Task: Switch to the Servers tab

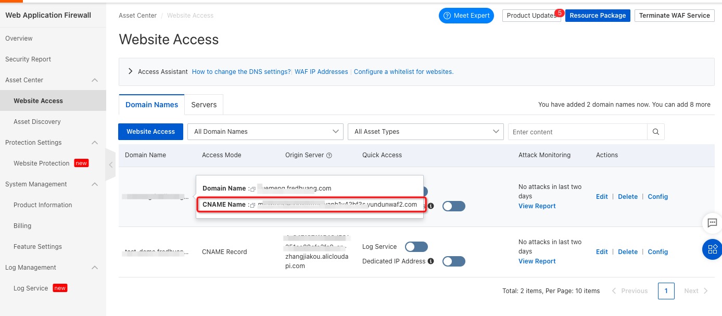Action: (x=204, y=105)
